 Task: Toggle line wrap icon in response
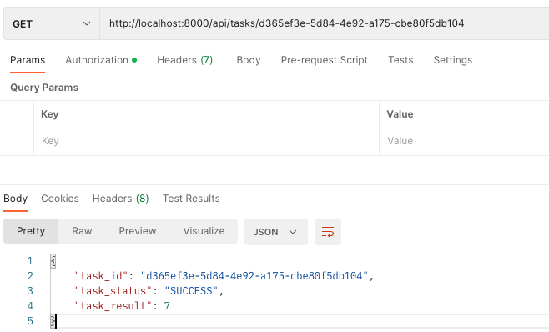click(328, 232)
